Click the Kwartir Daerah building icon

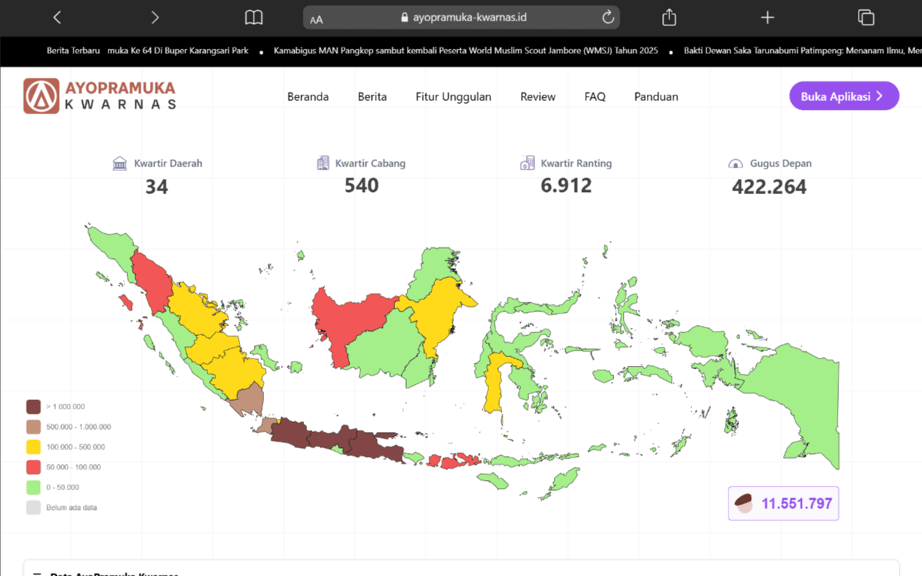[119, 163]
